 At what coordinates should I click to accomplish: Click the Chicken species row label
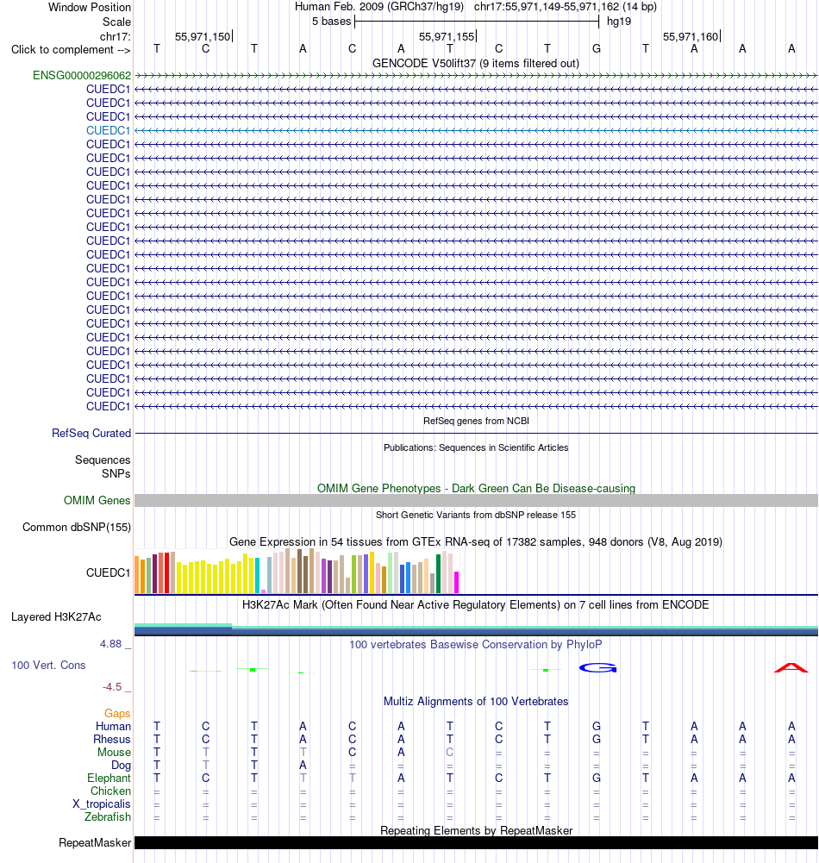point(110,791)
